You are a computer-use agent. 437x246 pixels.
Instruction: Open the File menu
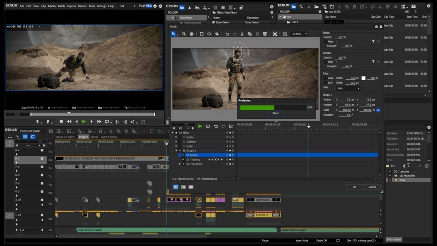(22, 6)
